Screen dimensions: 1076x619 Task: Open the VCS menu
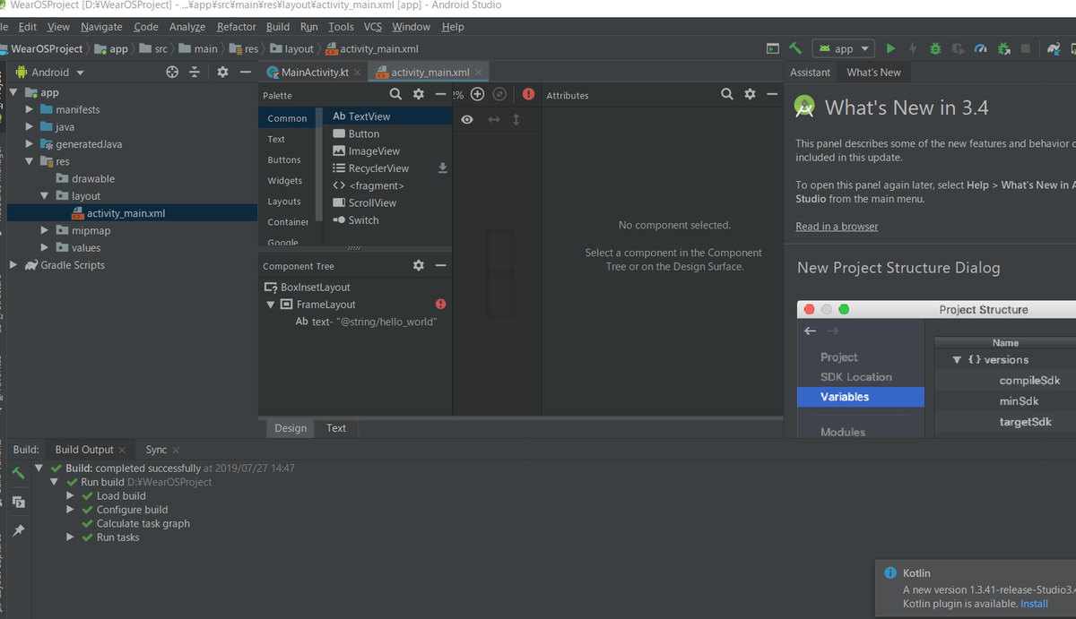tap(373, 27)
